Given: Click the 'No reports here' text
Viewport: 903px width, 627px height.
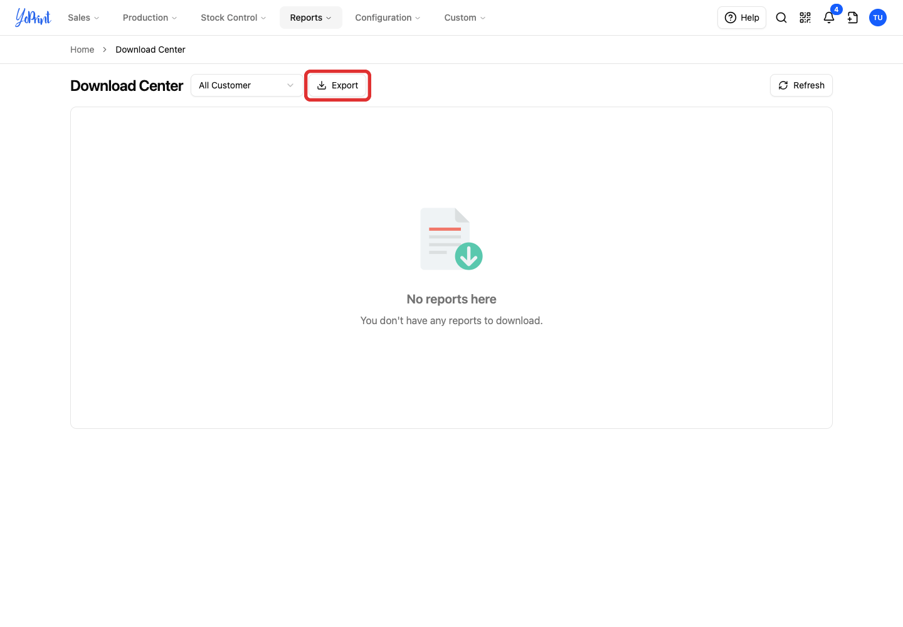Looking at the screenshot, I should click(451, 299).
